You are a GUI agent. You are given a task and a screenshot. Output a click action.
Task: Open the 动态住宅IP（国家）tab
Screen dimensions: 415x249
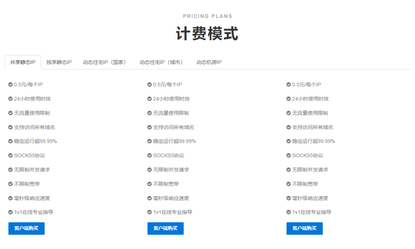(104, 62)
